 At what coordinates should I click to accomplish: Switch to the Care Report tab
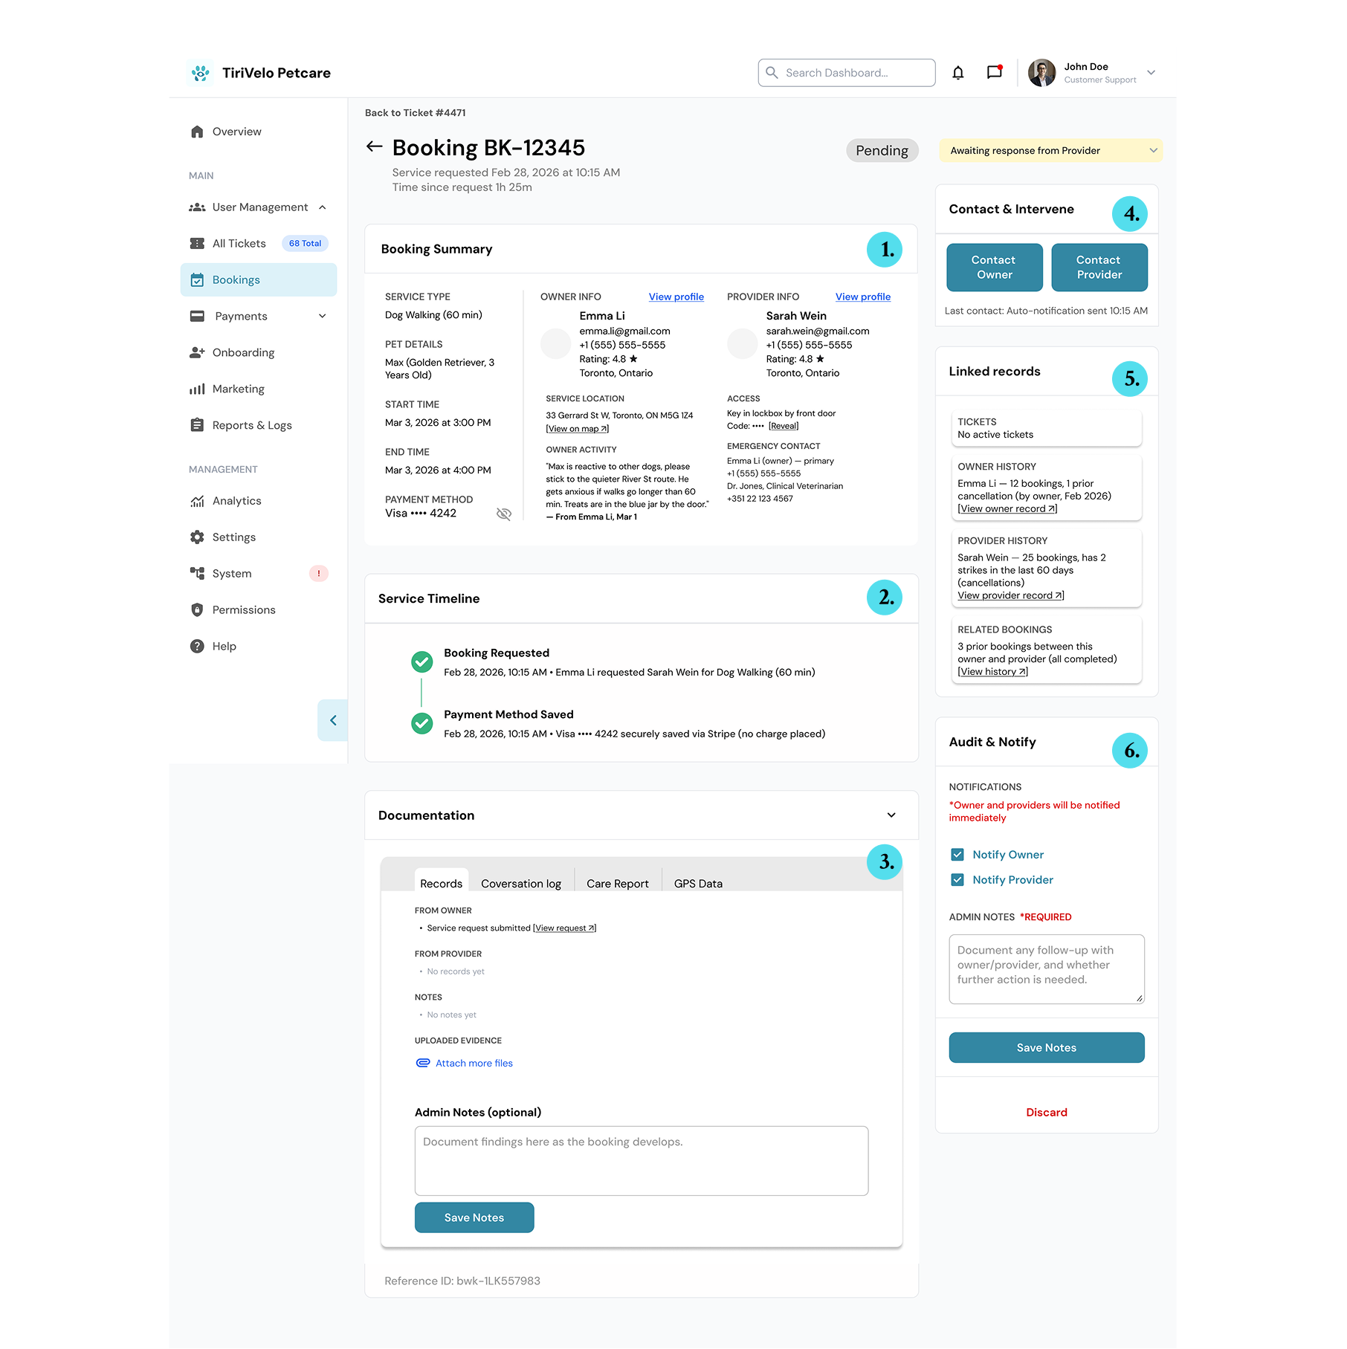coord(618,884)
